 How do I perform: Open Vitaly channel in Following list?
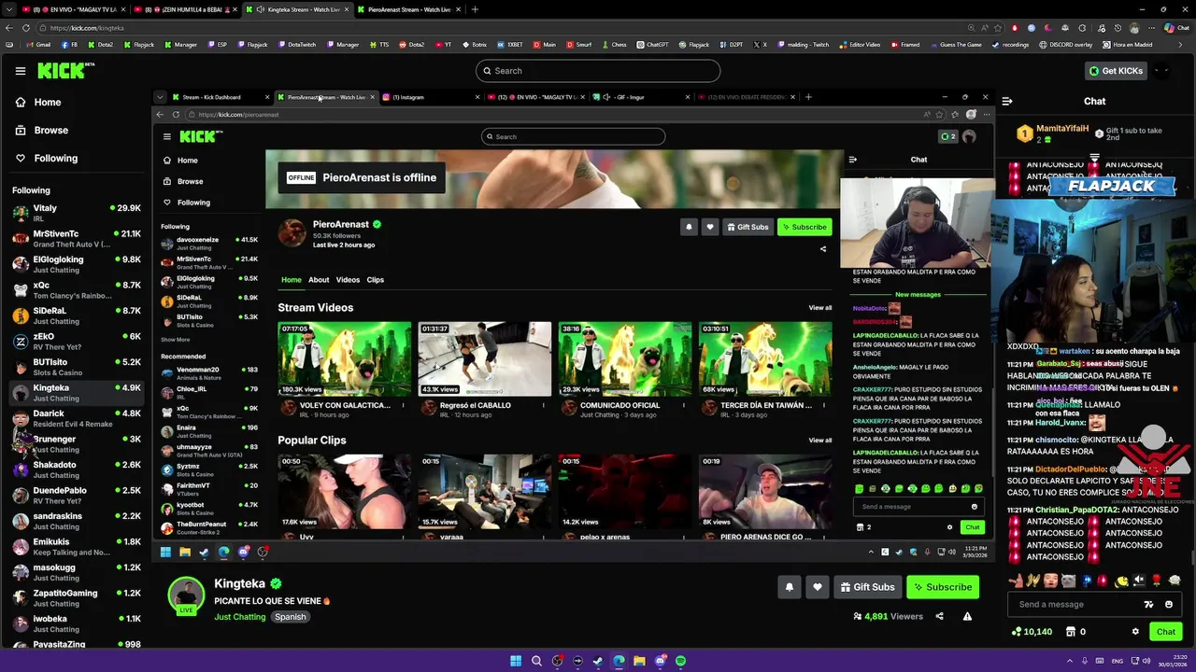(x=77, y=214)
